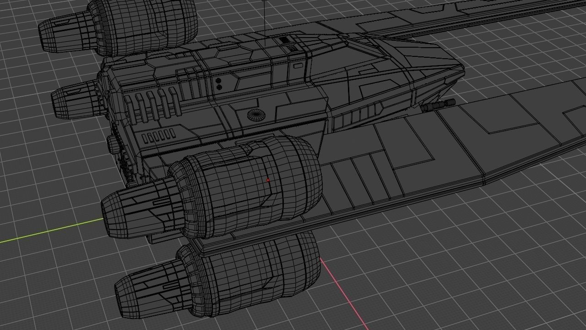Screen dimensions: 586x330
Task: Select the small cannon barrel beside the nose
Action: click(438, 105)
